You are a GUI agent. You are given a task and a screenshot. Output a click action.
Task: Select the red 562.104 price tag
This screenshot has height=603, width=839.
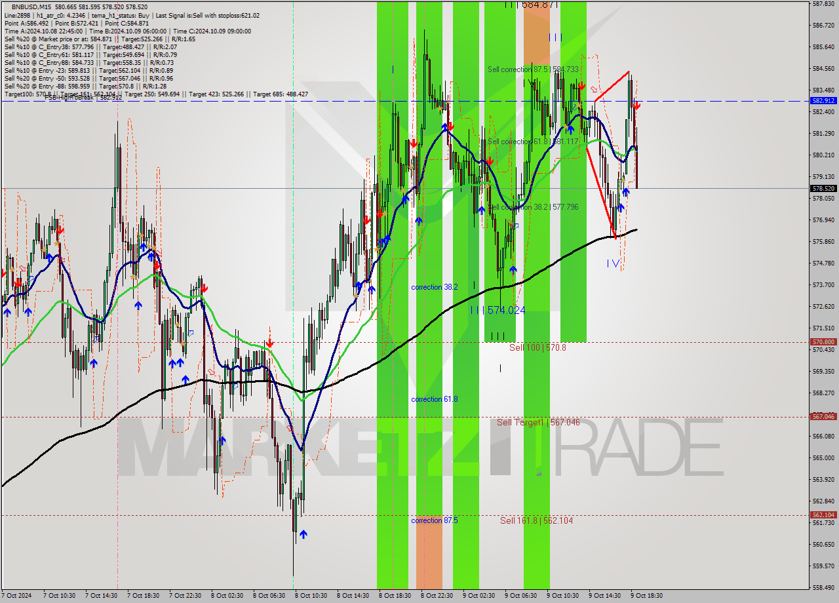click(x=823, y=515)
